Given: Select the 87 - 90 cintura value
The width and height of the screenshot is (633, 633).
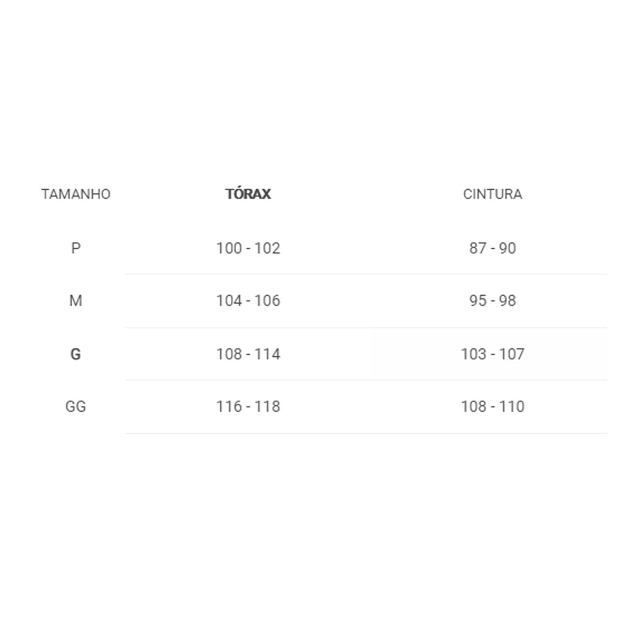Looking at the screenshot, I should (x=493, y=248).
